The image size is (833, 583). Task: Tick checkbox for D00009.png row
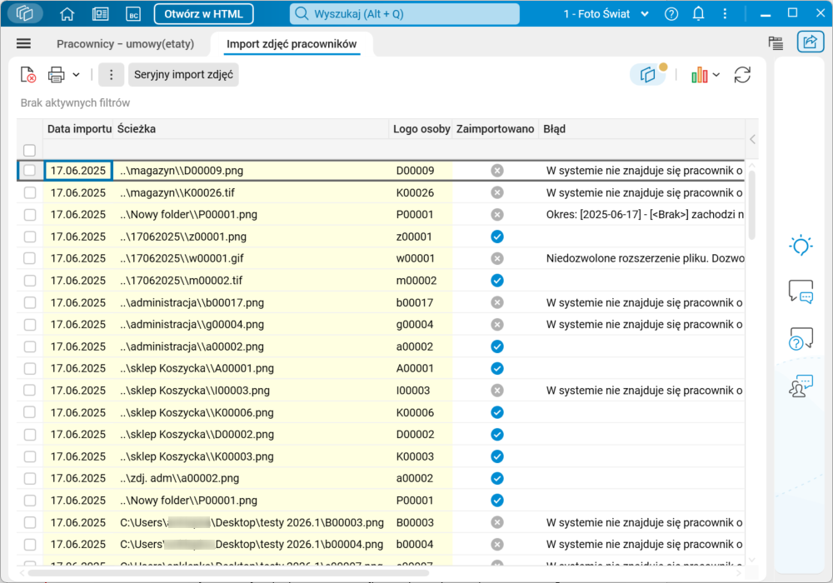point(30,171)
